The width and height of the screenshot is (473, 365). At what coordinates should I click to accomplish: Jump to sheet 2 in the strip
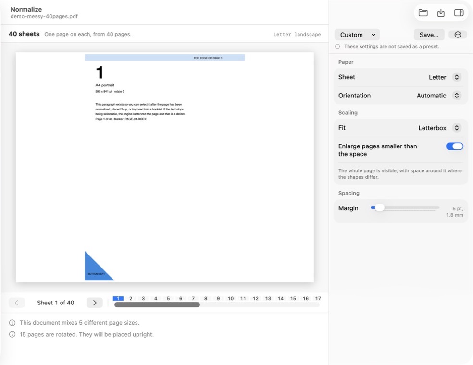coord(131,298)
